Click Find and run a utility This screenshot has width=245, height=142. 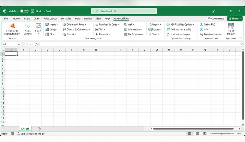(179, 29)
